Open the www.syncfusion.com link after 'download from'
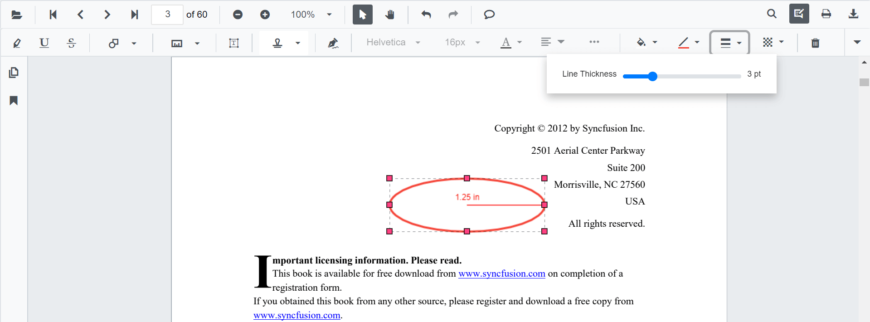 tap(501, 273)
